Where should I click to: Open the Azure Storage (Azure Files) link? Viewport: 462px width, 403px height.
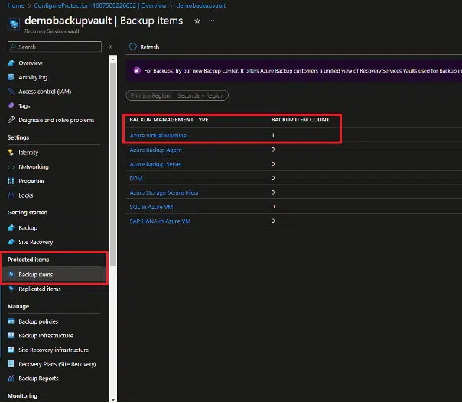[x=164, y=192]
